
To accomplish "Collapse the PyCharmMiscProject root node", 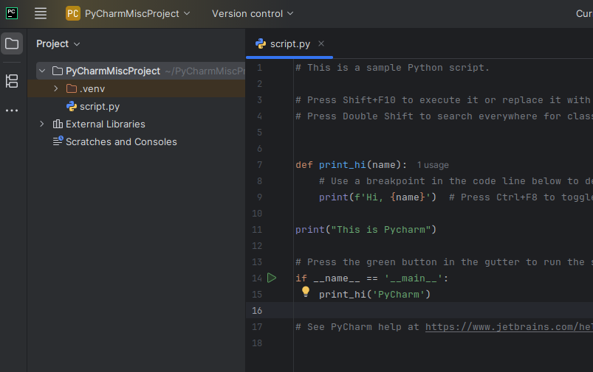I will coord(42,71).
